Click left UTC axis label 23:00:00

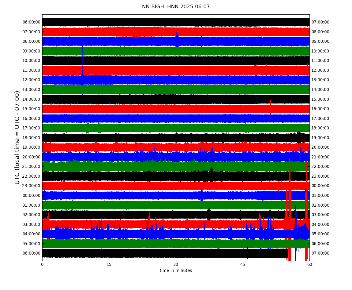(x=32, y=186)
